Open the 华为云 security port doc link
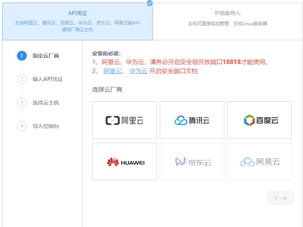Viewport: 303px width, 227px height. [138, 71]
